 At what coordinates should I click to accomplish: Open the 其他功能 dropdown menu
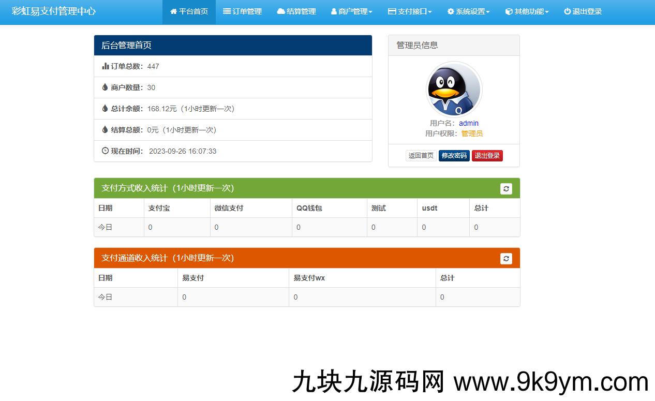click(527, 11)
